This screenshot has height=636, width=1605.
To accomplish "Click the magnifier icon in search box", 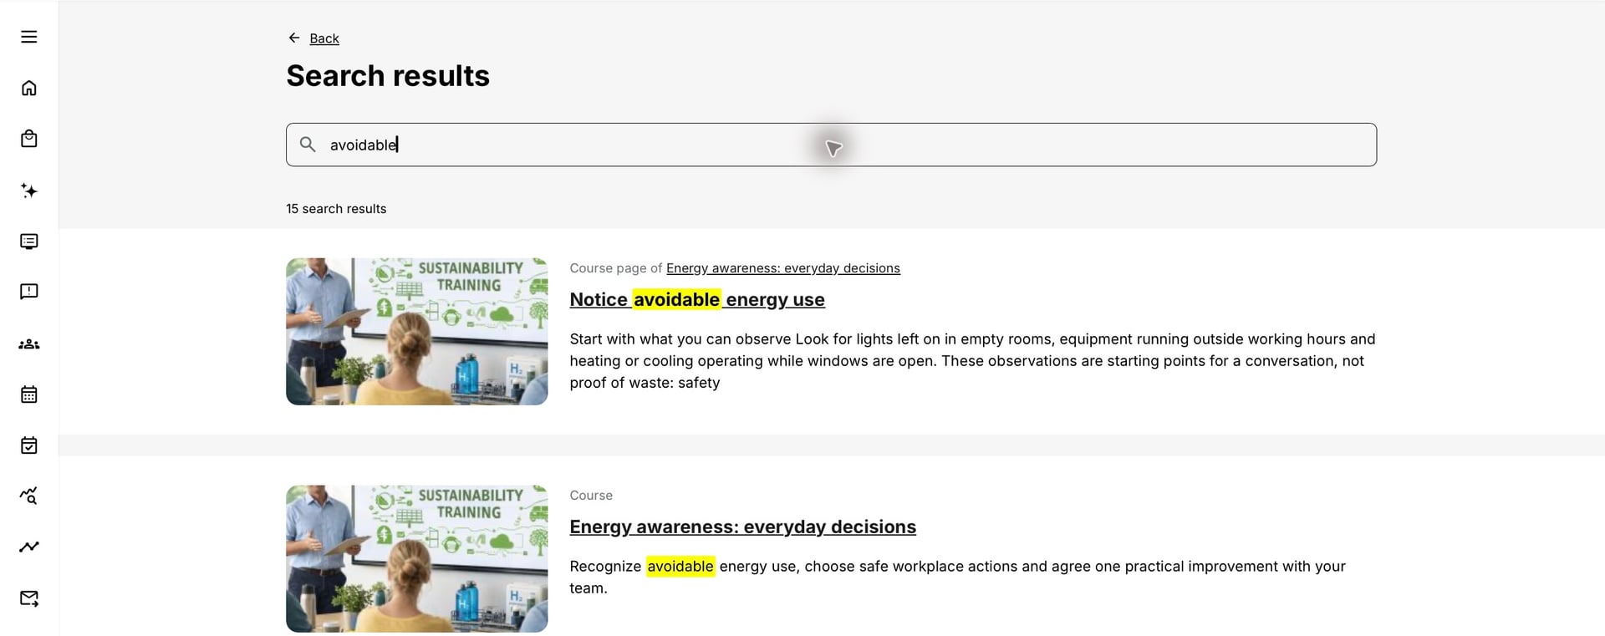I will pos(308,145).
